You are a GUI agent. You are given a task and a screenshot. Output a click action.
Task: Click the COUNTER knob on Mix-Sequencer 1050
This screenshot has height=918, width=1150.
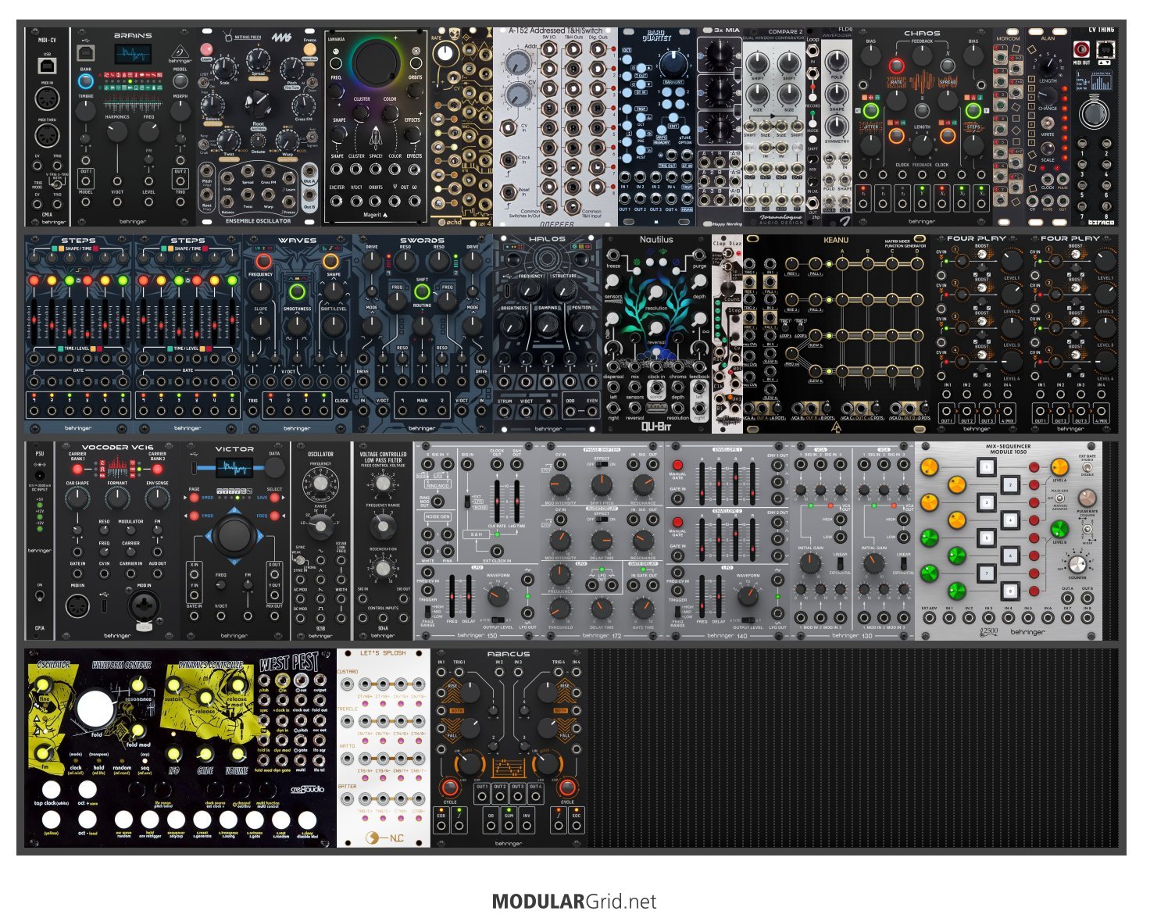[1077, 565]
